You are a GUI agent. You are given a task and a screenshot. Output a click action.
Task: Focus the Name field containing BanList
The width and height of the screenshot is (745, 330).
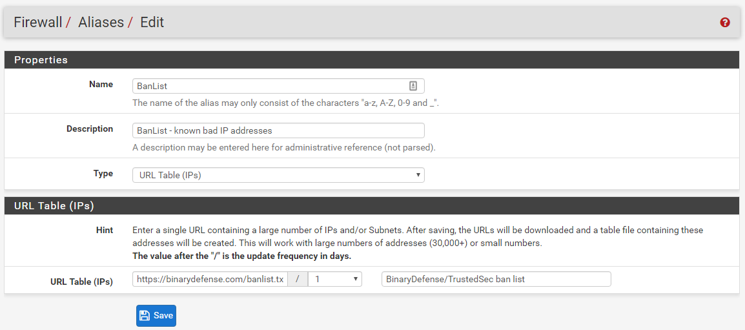coord(270,86)
